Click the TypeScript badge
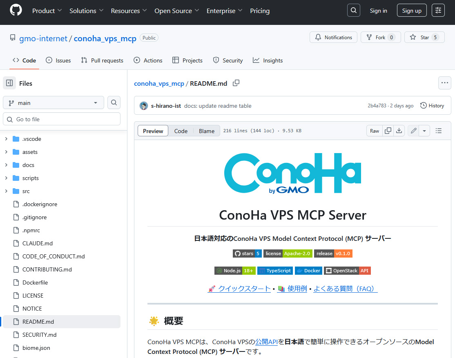Image resolution: width=455 pixels, height=358 pixels. pyautogui.click(x=275, y=271)
